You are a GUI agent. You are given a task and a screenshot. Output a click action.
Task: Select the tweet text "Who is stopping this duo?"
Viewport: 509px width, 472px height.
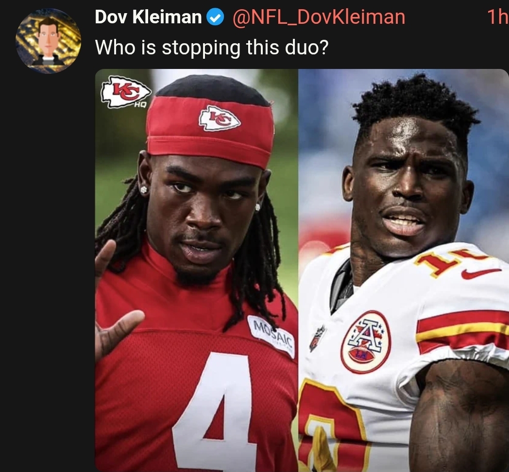click(x=212, y=48)
